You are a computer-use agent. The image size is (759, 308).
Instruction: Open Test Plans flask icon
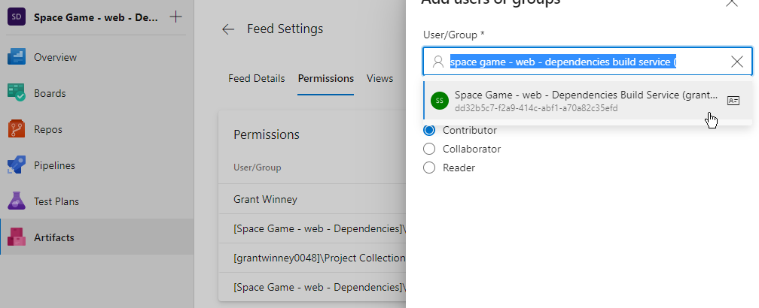point(17,201)
